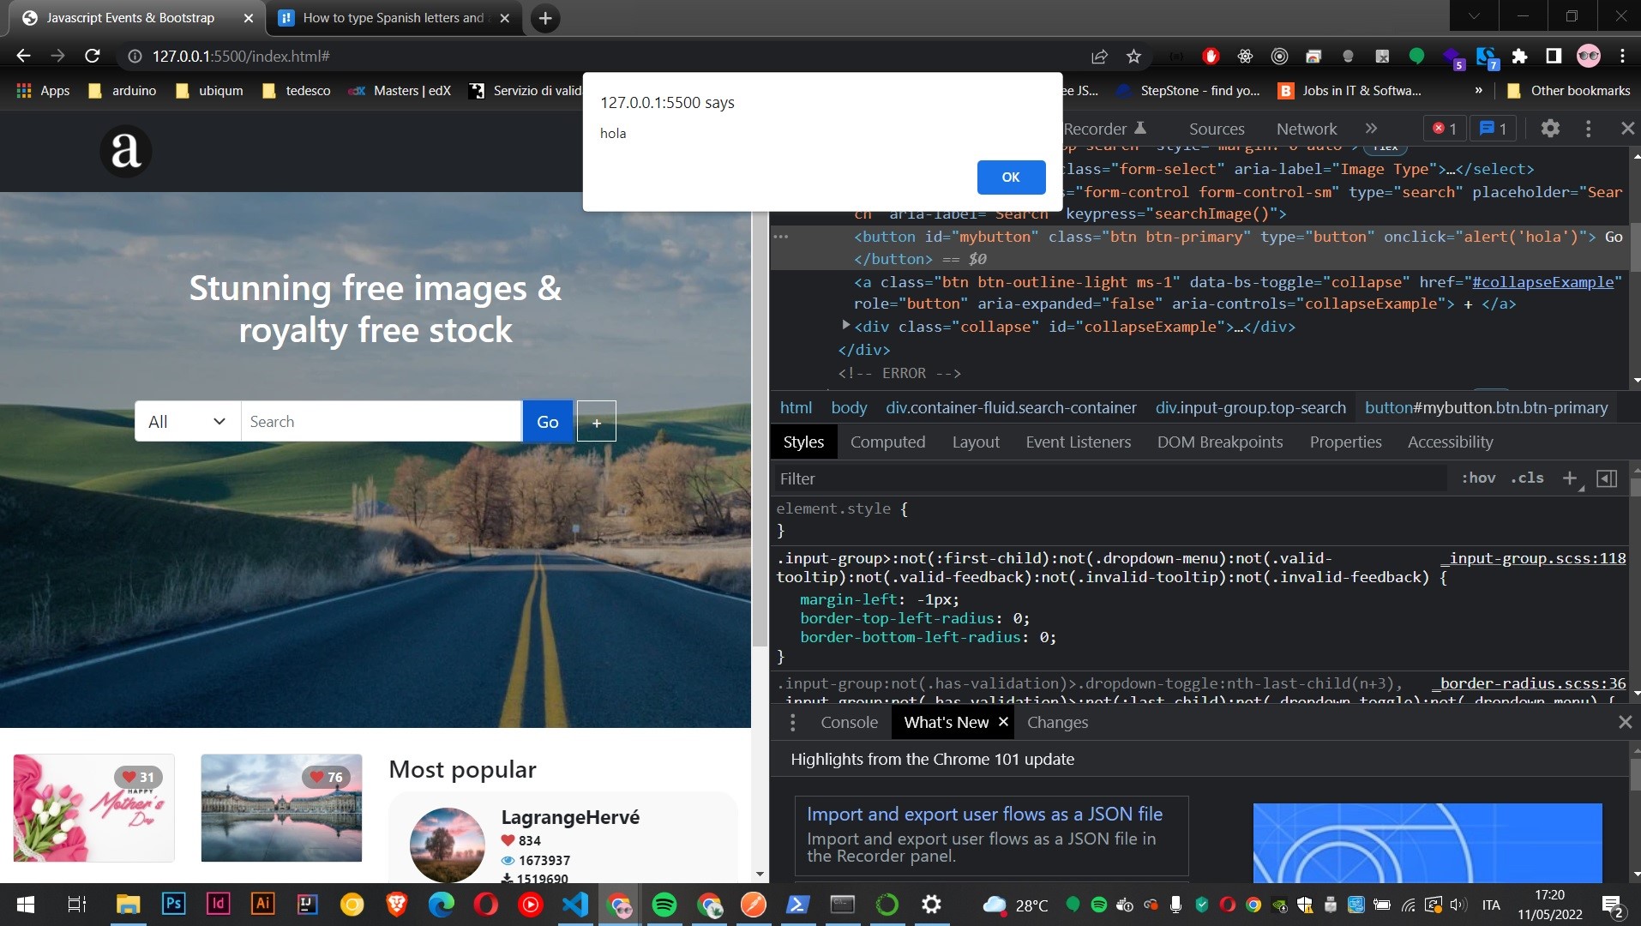The width and height of the screenshot is (1641, 926).
Task: Open Spotify from taskbar
Action: point(664,905)
